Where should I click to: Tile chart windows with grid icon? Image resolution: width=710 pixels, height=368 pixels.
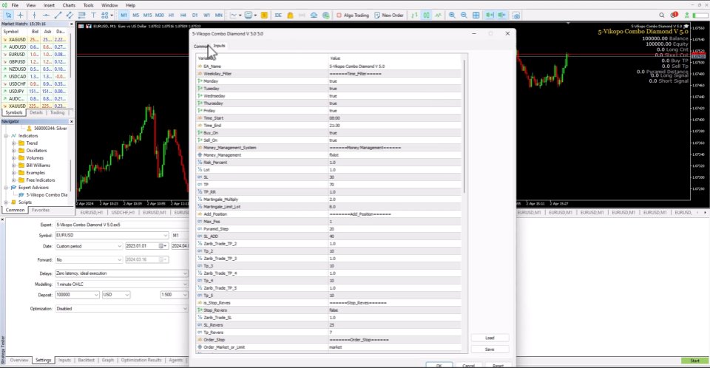click(x=476, y=15)
